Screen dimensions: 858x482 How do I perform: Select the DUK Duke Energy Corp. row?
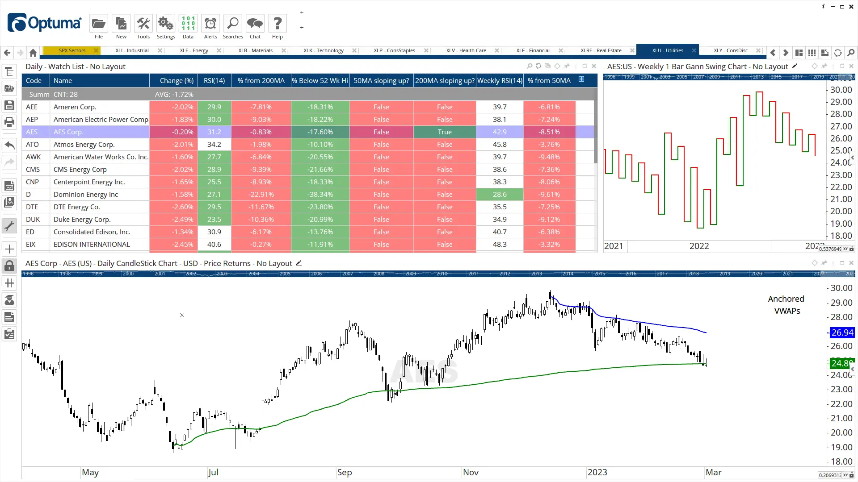pyautogui.click(x=307, y=220)
